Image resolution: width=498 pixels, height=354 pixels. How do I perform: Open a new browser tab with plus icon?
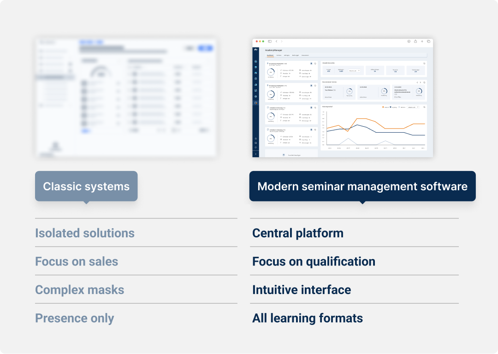tap(422, 41)
